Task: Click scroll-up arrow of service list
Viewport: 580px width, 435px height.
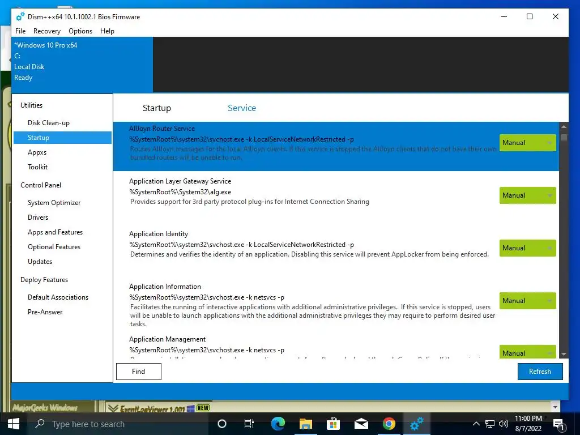Action: 564,127
